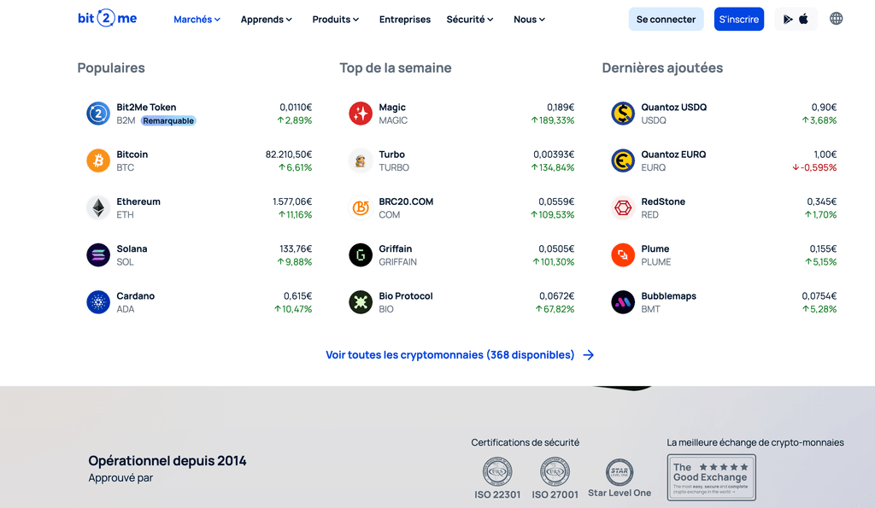
Task: Click the S'inscrire button
Action: pos(738,18)
